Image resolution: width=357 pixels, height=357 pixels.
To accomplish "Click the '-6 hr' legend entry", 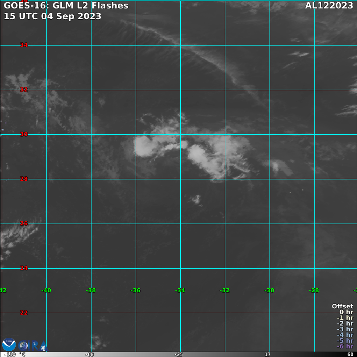I will (345, 346).
